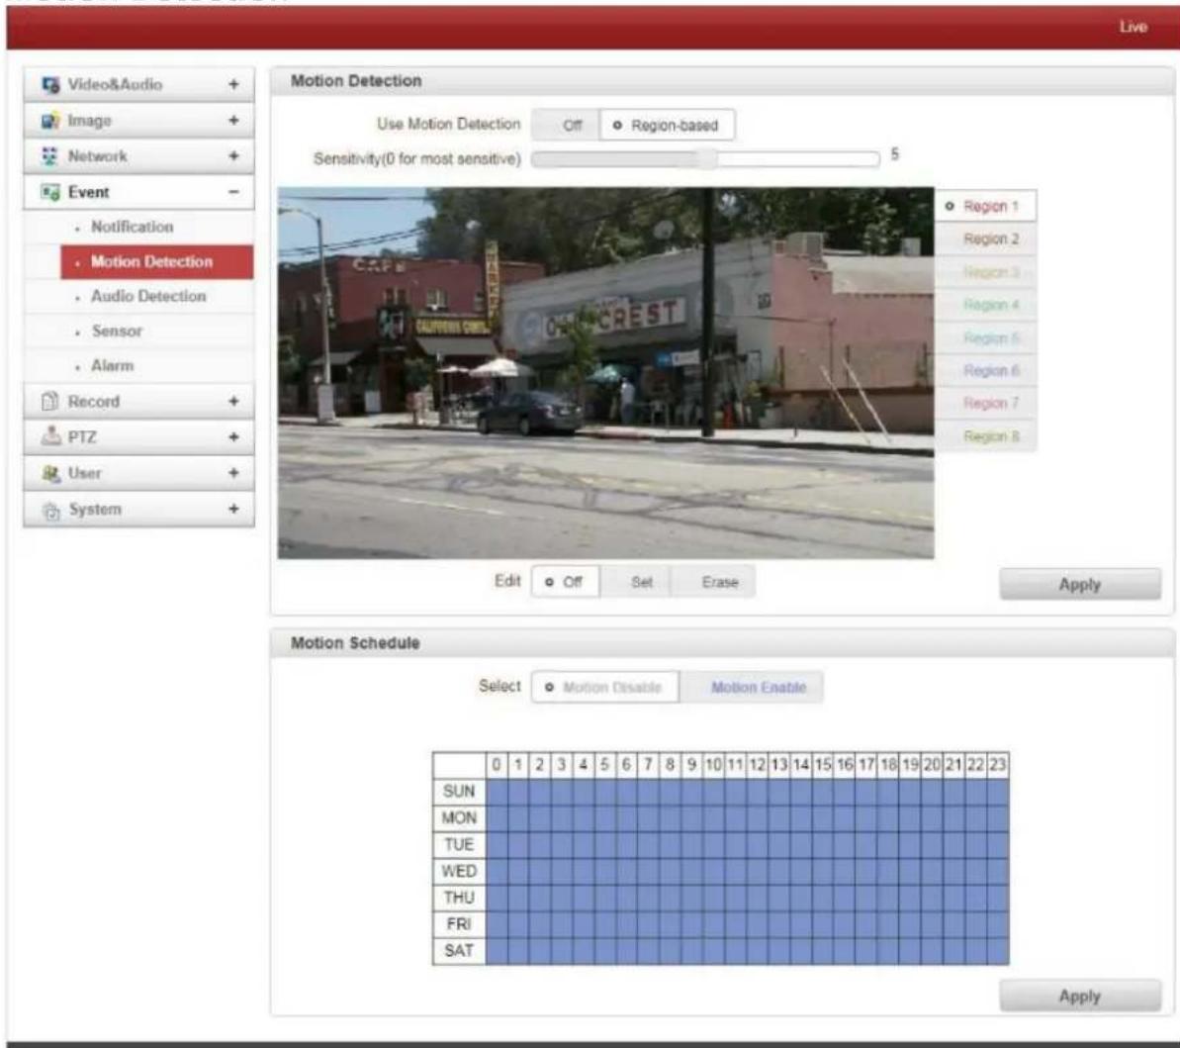This screenshot has width=1180, height=1048.
Task: Click the SUN hour 0 schedule cell
Action: [497, 792]
